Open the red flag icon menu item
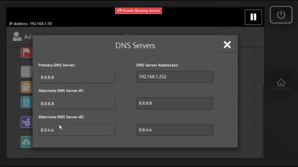Screen dimensions: 298x167 point(26,52)
